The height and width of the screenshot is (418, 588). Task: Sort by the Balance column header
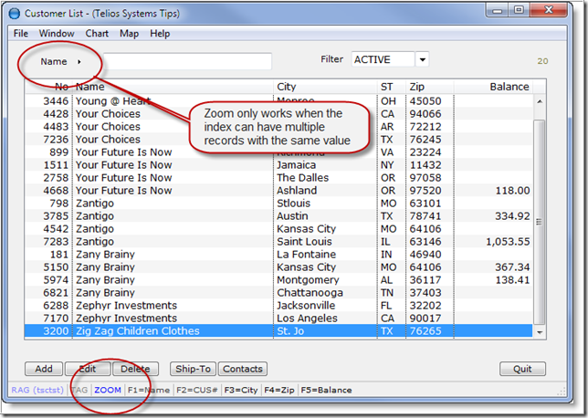pyautogui.click(x=509, y=87)
